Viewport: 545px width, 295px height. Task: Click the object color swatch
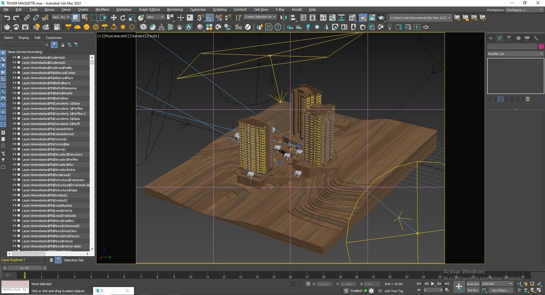[541, 46]
